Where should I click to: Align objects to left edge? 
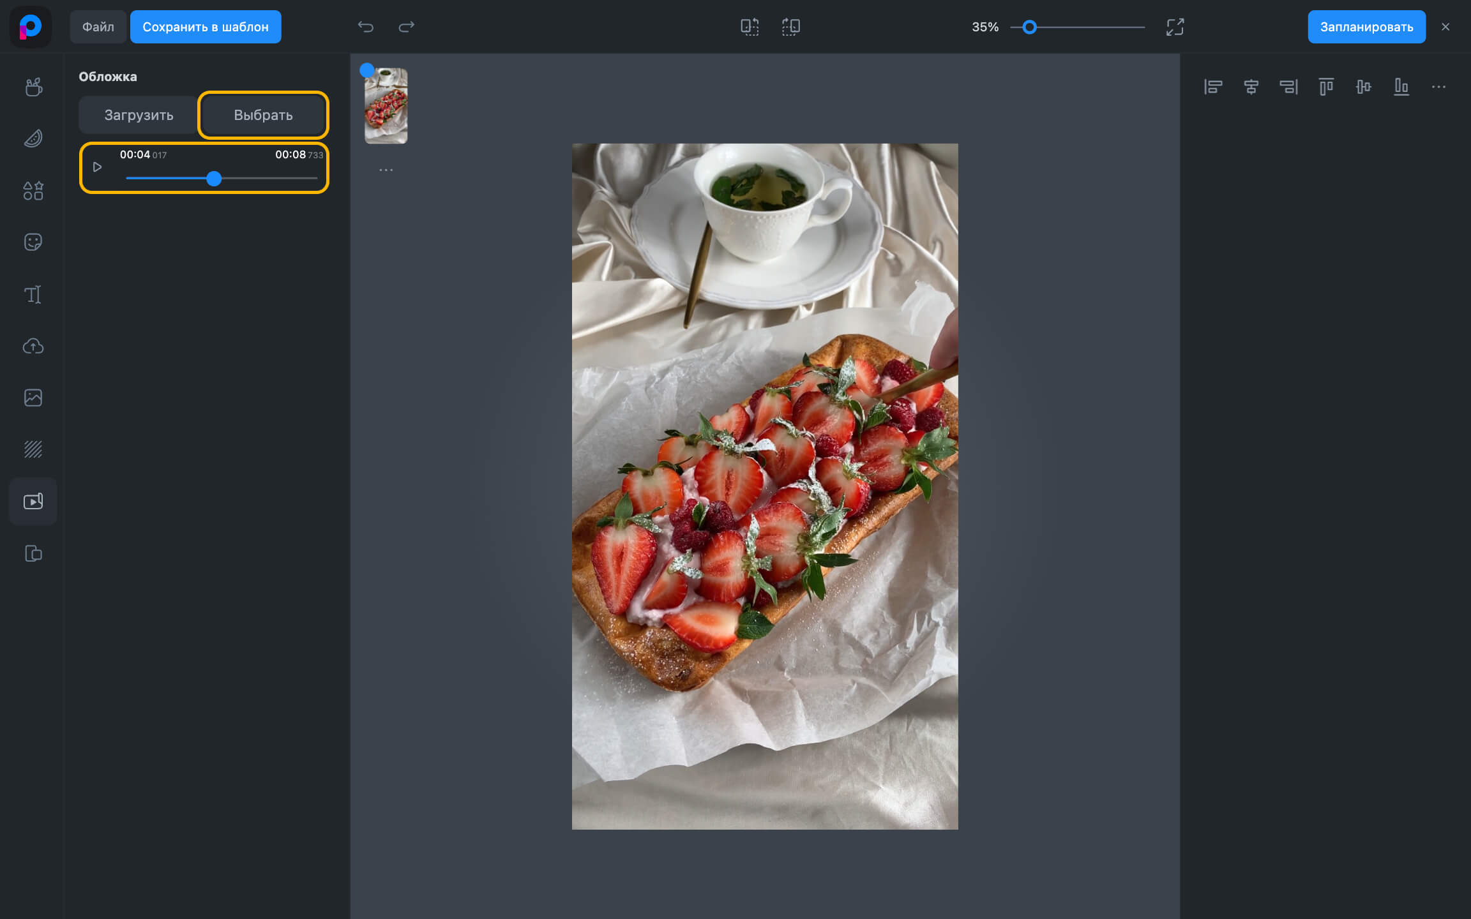[1213, 87]
